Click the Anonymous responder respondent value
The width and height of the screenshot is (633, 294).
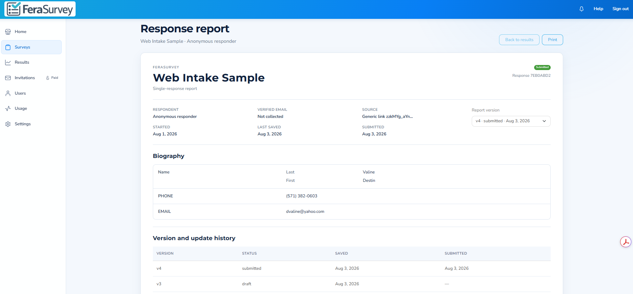[x=175, y=117]
